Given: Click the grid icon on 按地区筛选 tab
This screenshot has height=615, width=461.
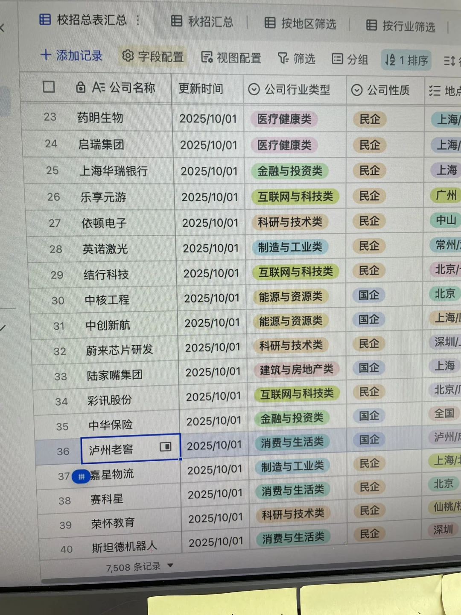Looking at the screenshot, I should point(270,23).
